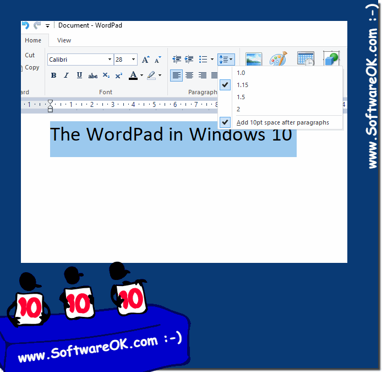
Task: Click the Decrease indent icon
Action: (x=177, y=60)
